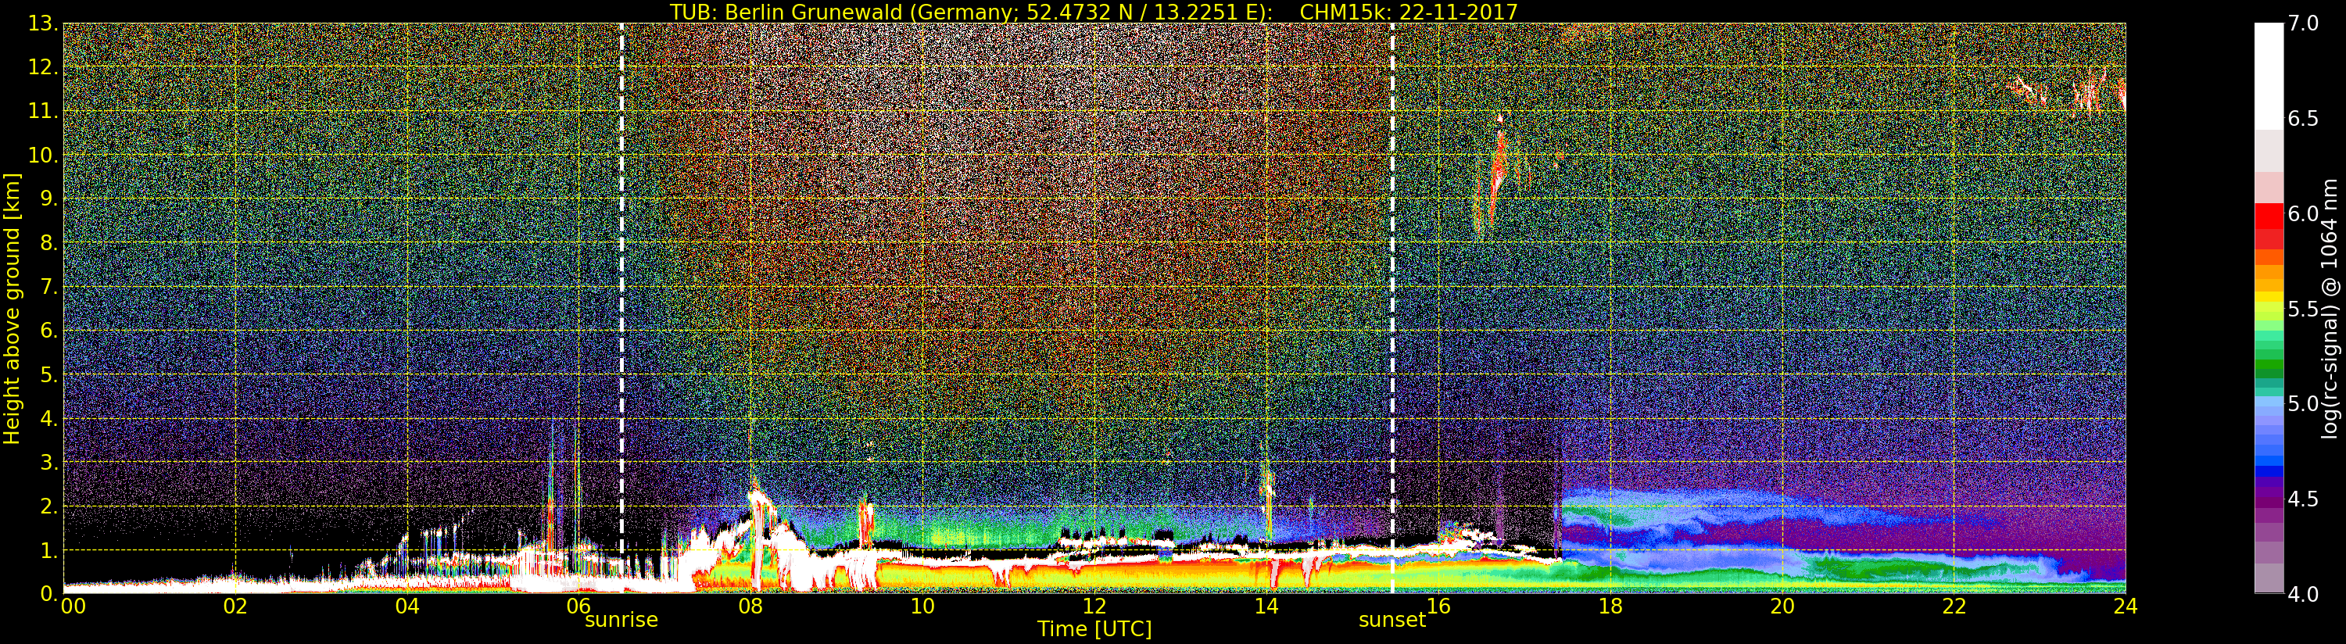Select the white dashed sunset line
The width and height of the screenshot is (2346, 644).
point(1392,274)
